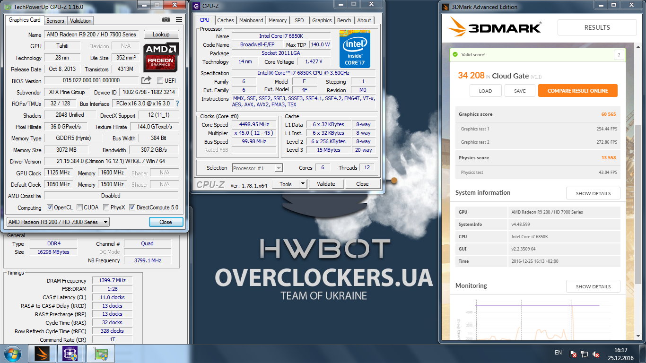This screenshot has width=646, height=363.
Task: Toggle the PhysX checkbox
Action: [106, 207]
